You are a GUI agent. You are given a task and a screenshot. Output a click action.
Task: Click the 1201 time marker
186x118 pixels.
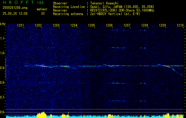[x=20, y=25]
